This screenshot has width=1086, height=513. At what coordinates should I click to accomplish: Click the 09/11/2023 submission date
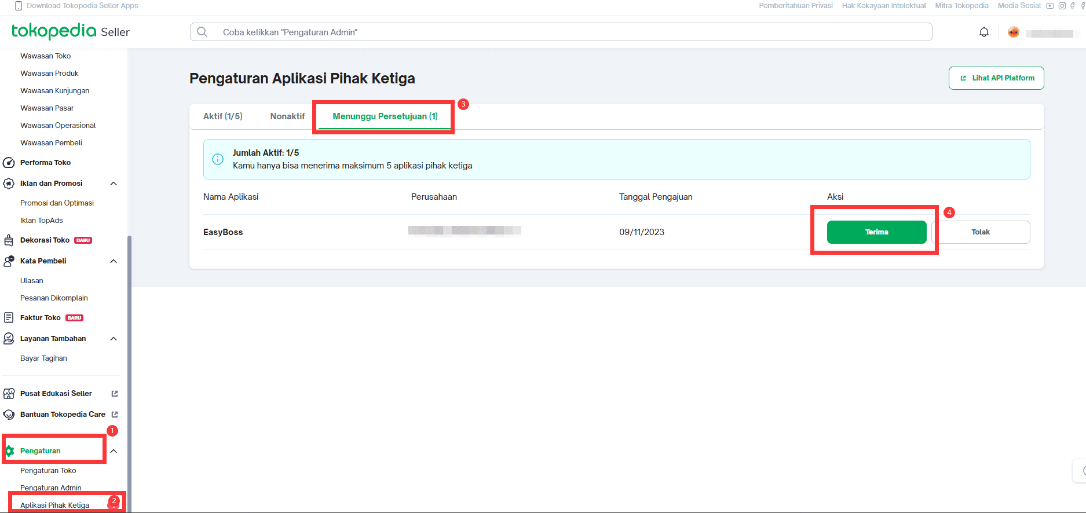[642, 232]
